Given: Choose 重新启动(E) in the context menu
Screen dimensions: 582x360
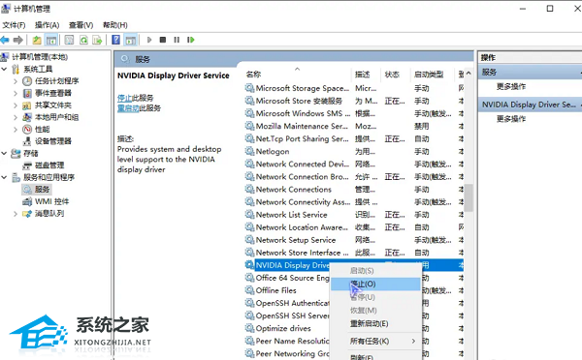Looking at the screenshot, I should 375,323.
